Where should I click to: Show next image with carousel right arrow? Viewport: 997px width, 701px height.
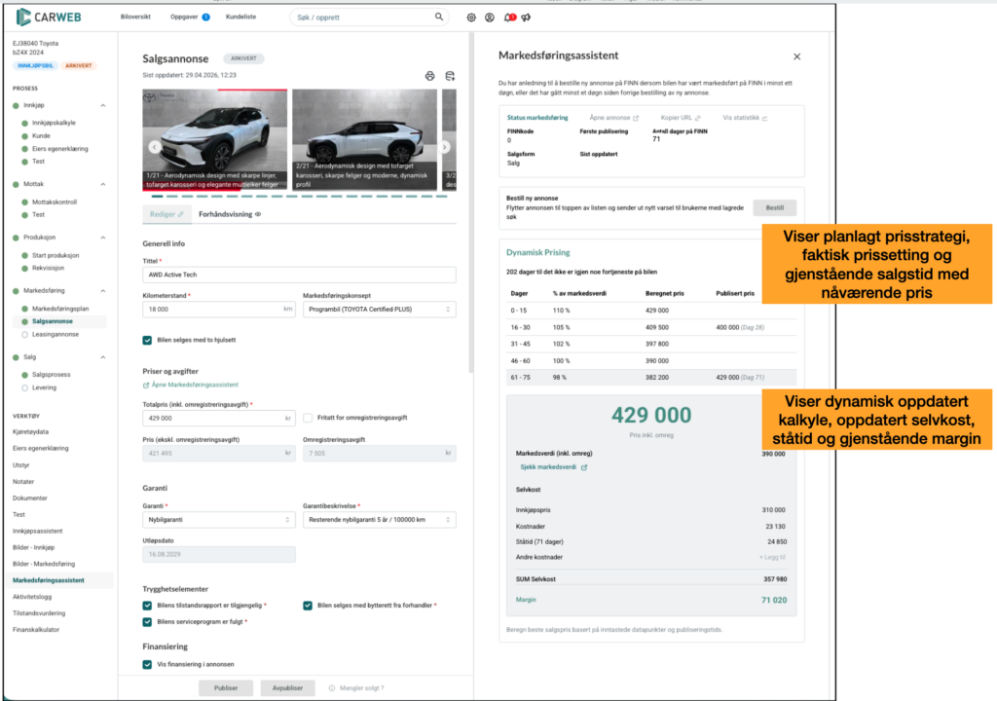pos(445,147)
